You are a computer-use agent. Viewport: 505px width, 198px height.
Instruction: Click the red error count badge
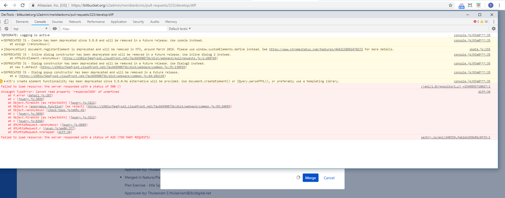click(x=476, y=22)
